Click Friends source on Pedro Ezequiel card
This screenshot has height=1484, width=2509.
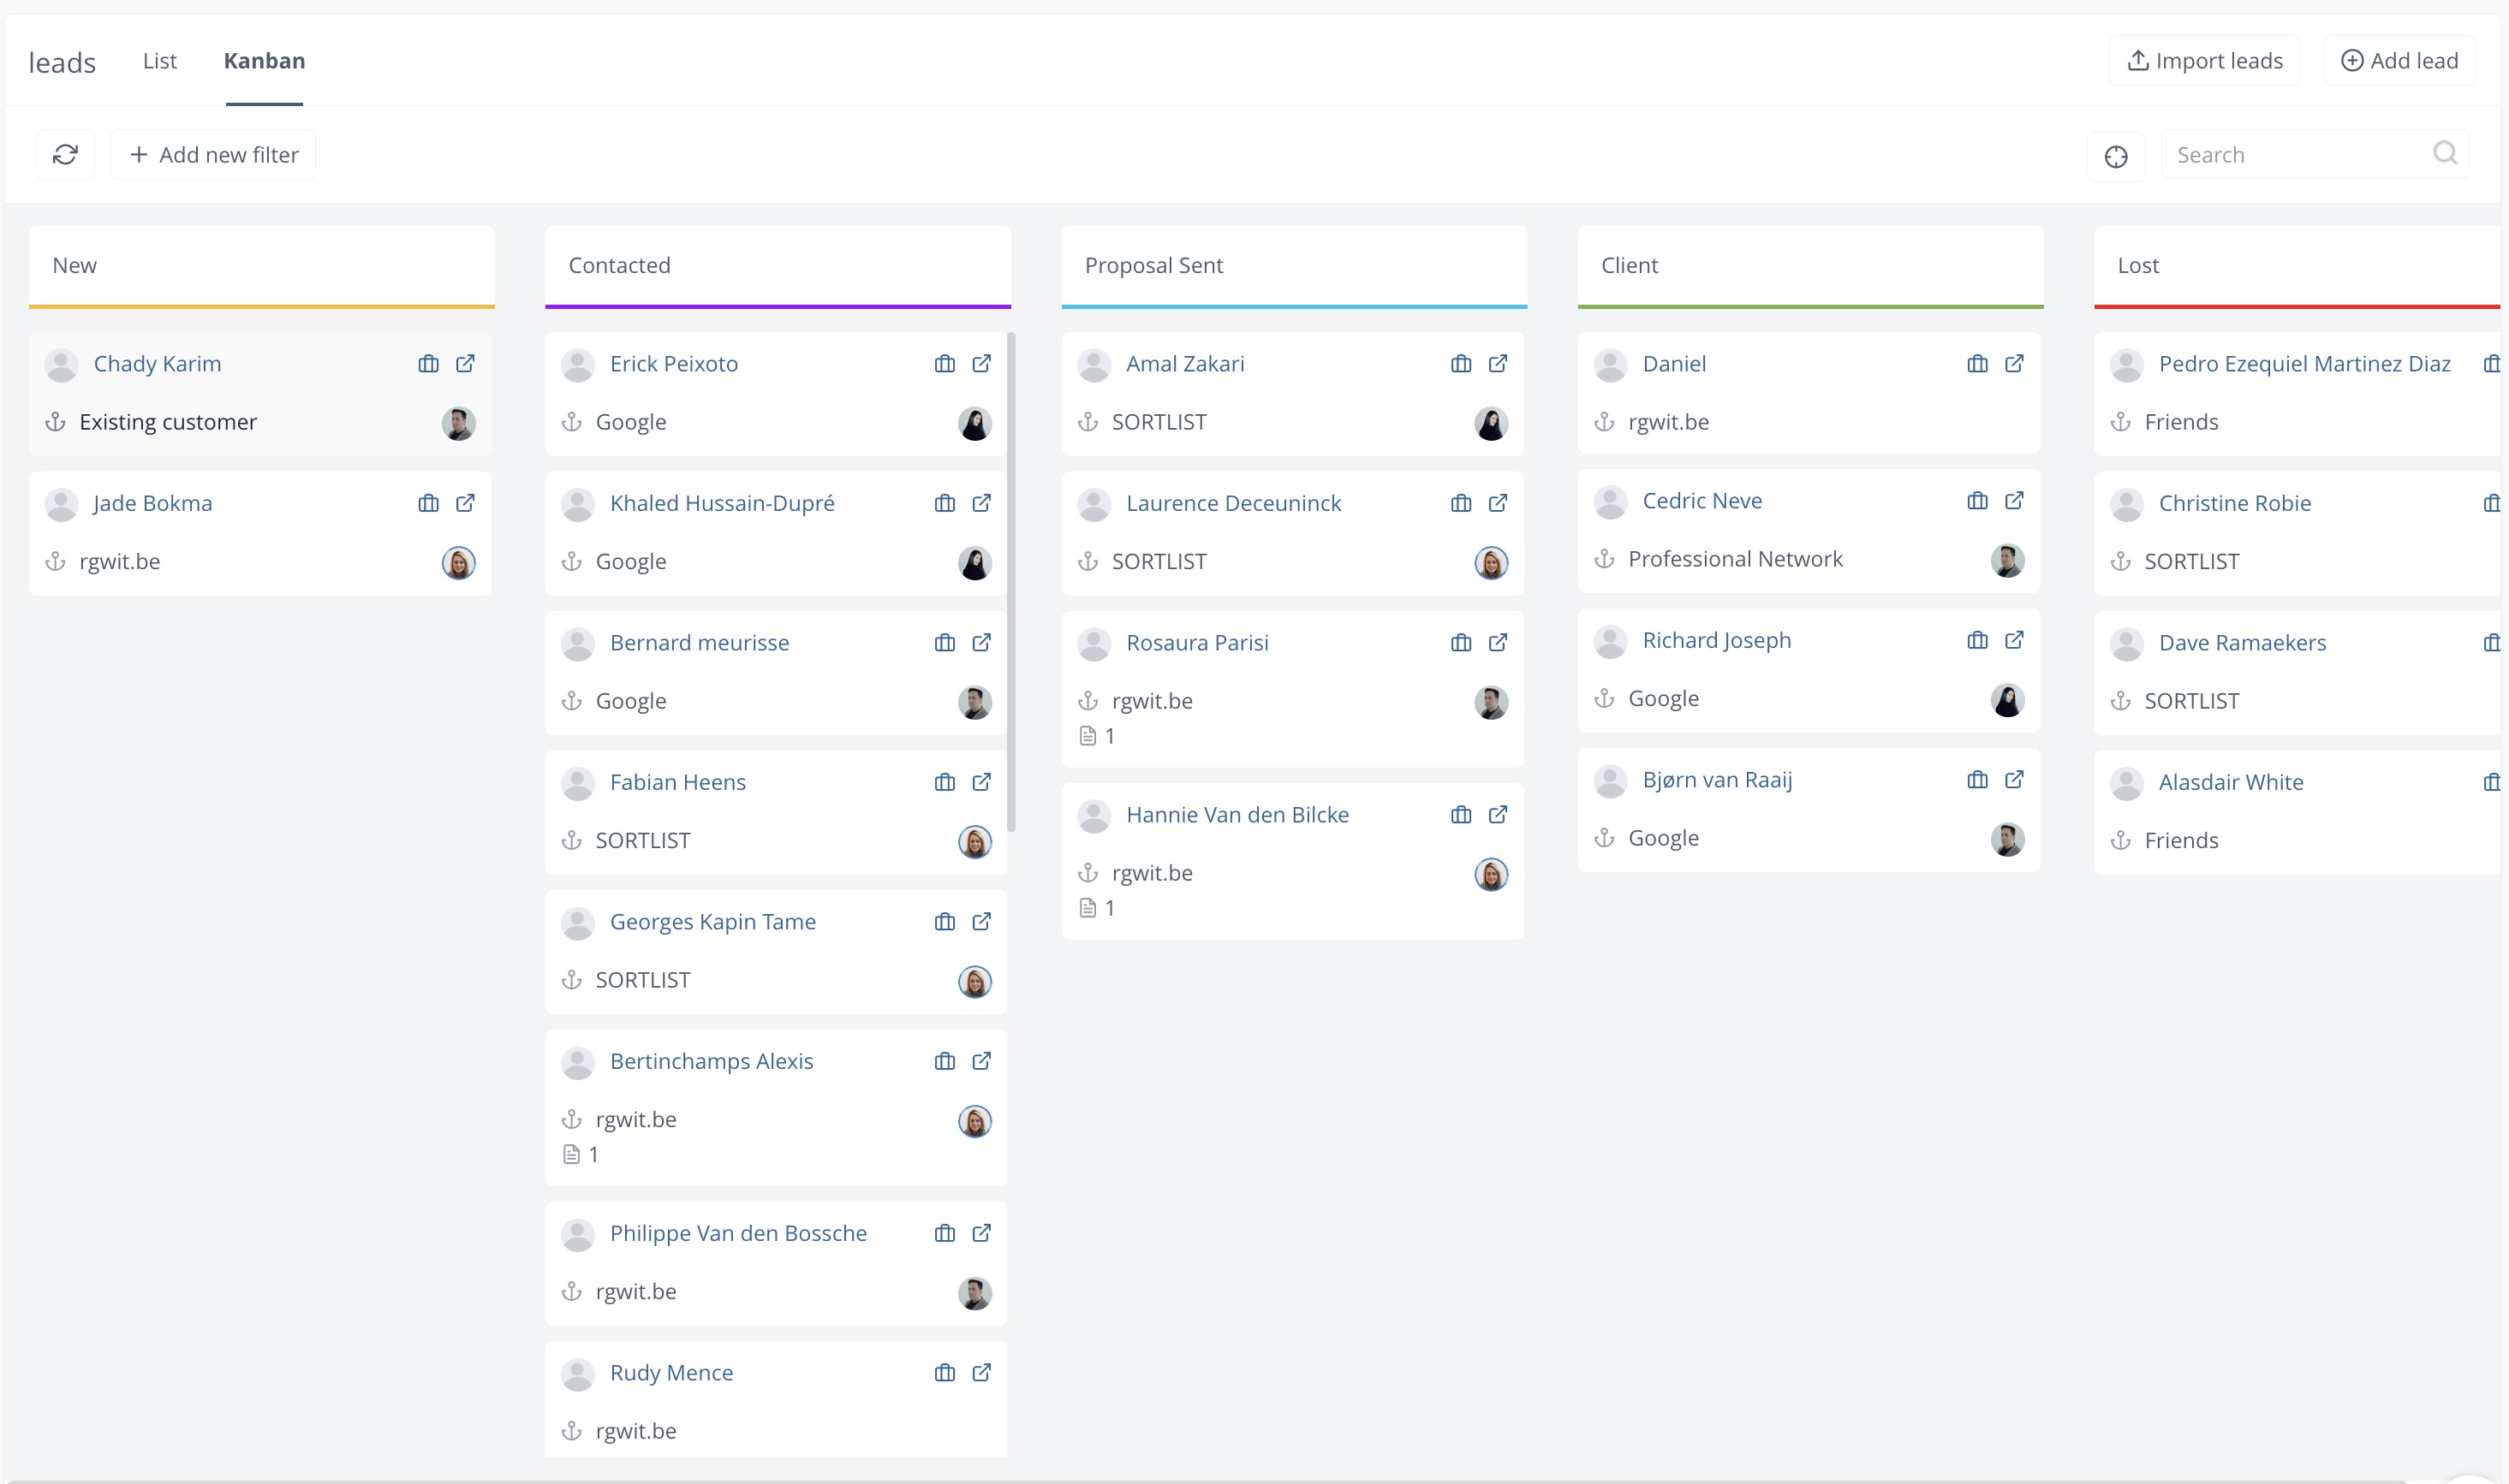2181,422
